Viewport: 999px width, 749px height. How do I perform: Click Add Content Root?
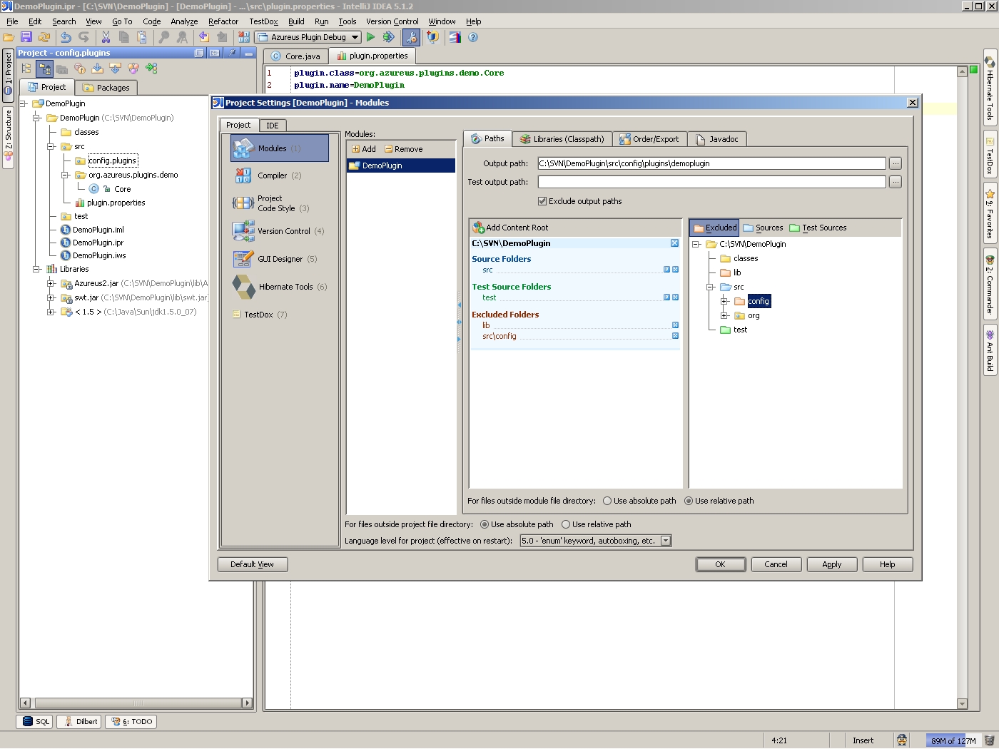(x=510, y=228)
